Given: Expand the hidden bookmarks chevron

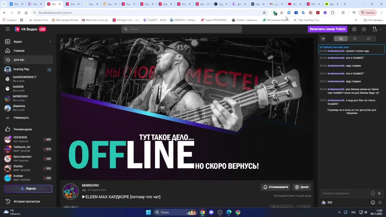Looking at the screenshot, I should 356,20.
